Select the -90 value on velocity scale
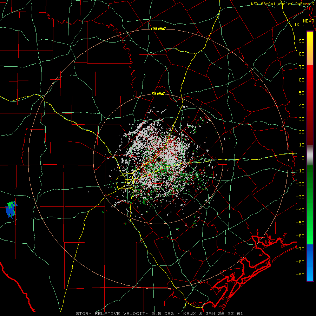This screenshot has height=316, width=316. [300, 275]
